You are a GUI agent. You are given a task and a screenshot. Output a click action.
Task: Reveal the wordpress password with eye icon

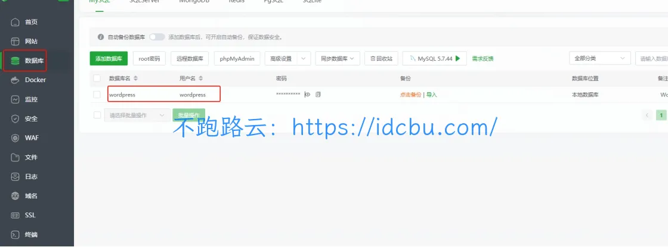point(307,95)
